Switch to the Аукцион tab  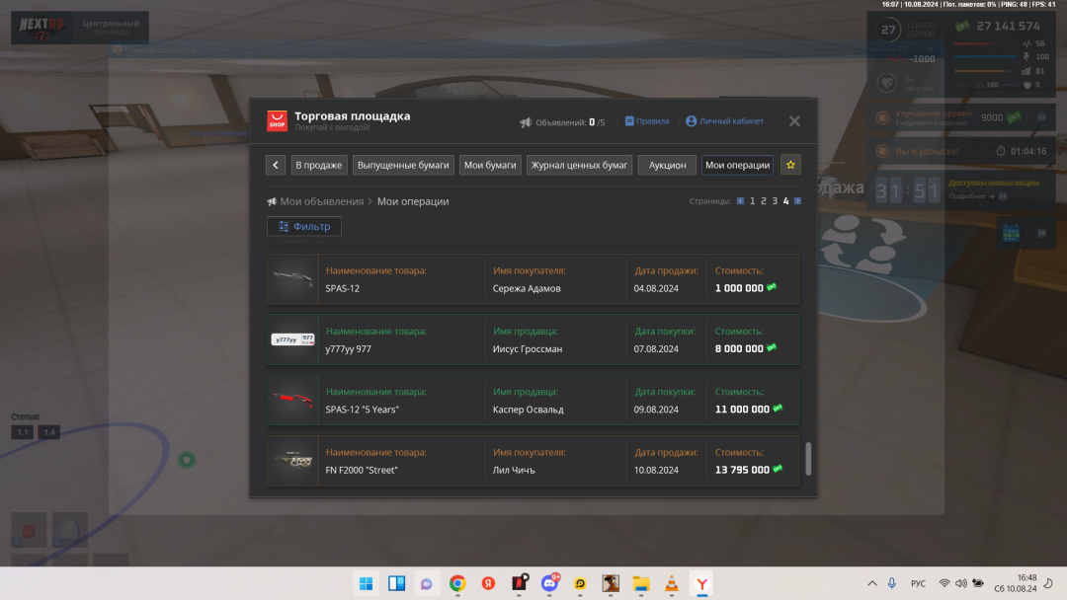pyautogui.click(x=667, y=165)
